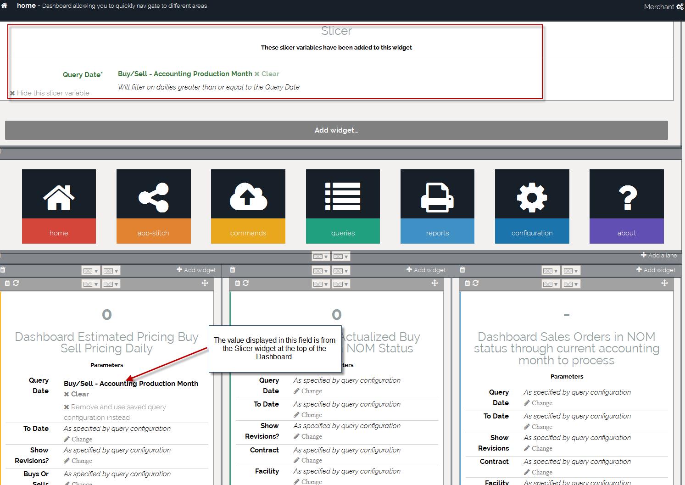Open the Merchant menu
This screenshot has width=685, height=485.
pos(663,6)
